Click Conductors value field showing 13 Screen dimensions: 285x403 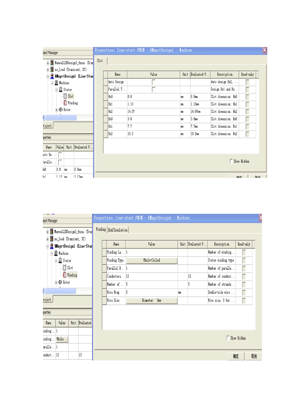pyautogui.click(x=151, y=276)
